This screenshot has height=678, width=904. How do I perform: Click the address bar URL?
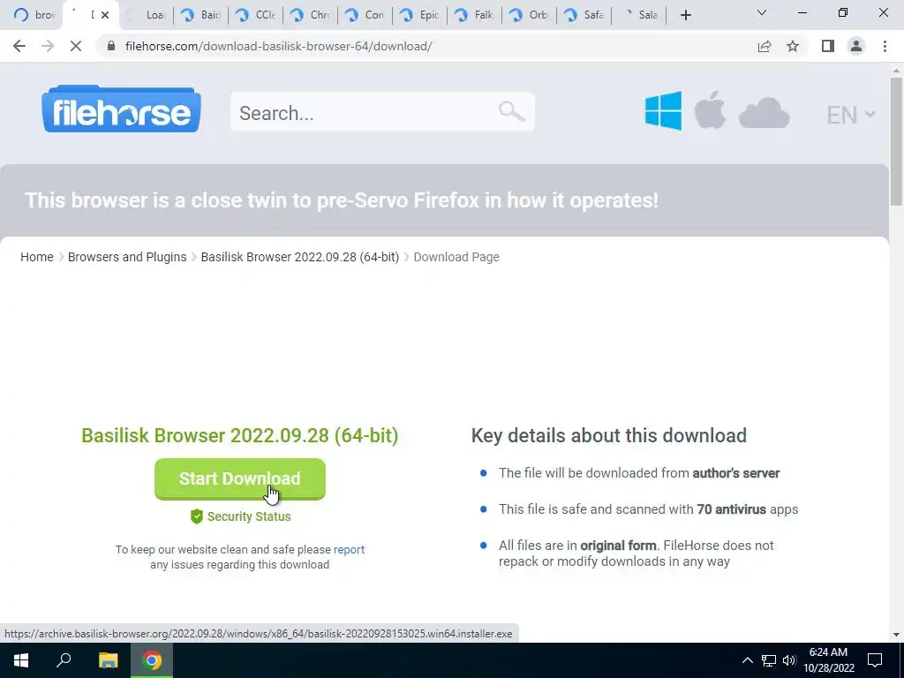pyautogui.click(x=278, y=46)
